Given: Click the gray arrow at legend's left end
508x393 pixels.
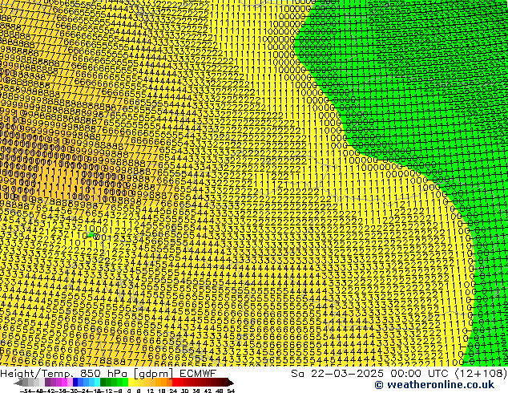Looking at the screenshot, I should (18, 383).
